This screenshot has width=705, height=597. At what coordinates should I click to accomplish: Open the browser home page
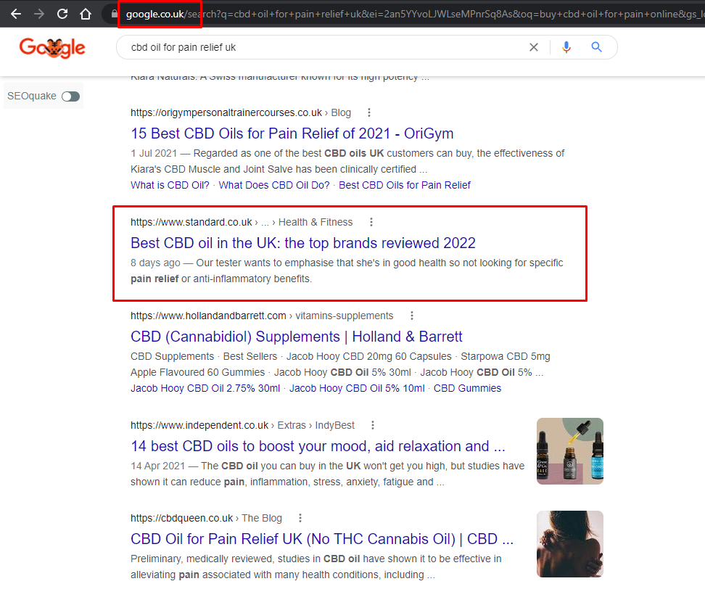pyautogui.click(x=87, y=12)
